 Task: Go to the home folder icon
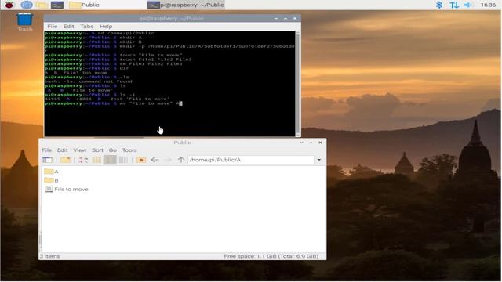pos(141,160)
